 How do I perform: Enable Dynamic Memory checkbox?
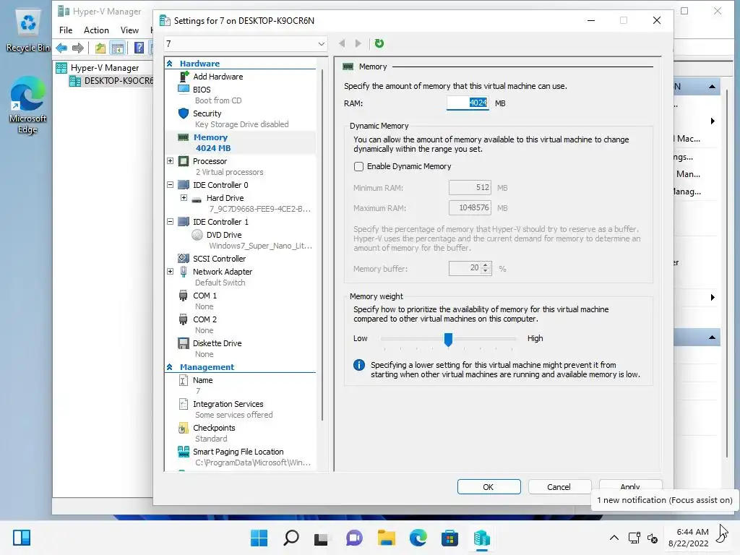358,167
